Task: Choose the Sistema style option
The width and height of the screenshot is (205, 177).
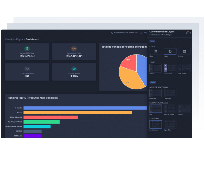Action: tap(184, 51)
